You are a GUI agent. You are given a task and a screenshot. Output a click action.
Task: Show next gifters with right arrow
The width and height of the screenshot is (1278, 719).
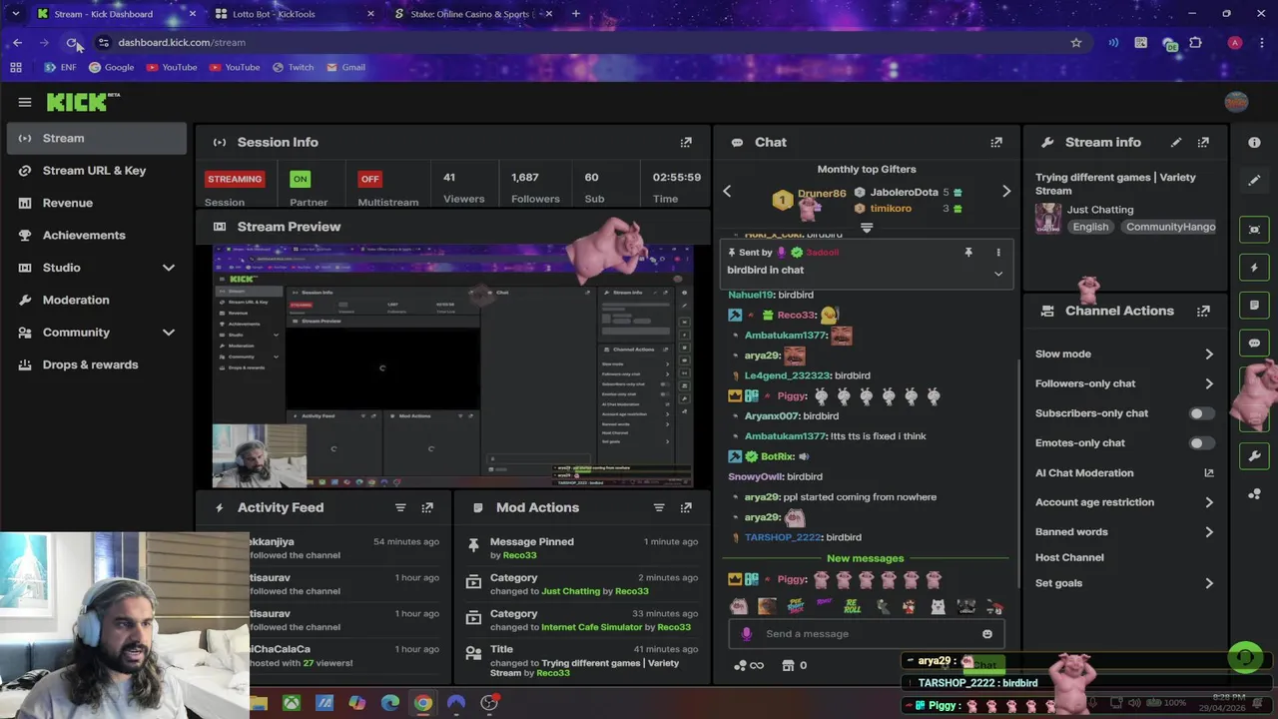tap(1005, 191)
